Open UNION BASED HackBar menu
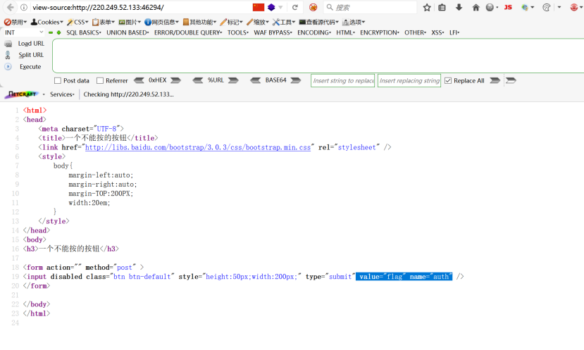 click(128, 32)
